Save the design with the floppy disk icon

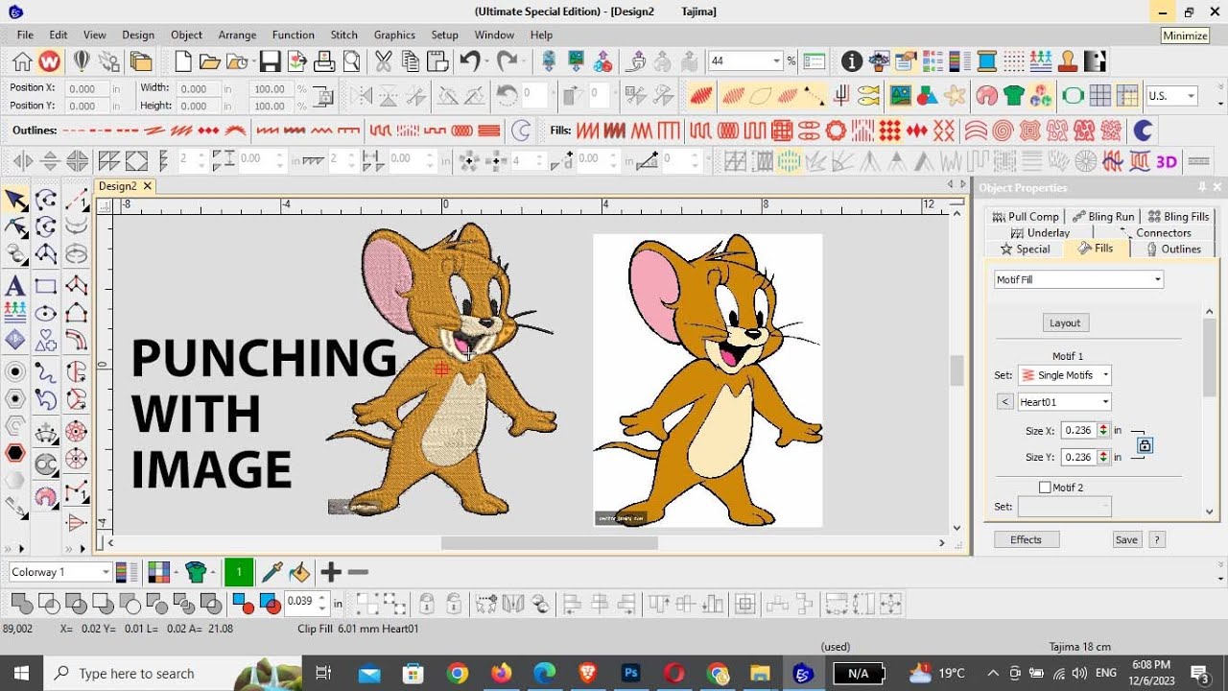270,62
